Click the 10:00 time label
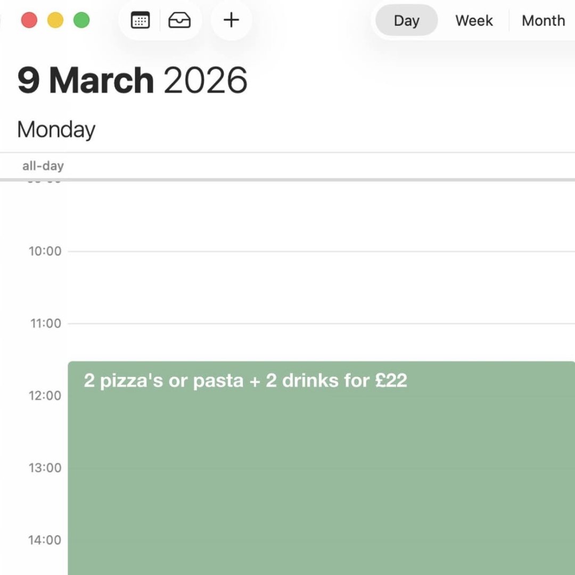This screenshot has width=575, height=575. (x=45, y=251)
